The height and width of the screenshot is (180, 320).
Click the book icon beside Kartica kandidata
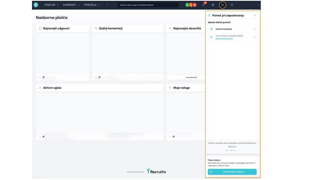click(211, 29)
